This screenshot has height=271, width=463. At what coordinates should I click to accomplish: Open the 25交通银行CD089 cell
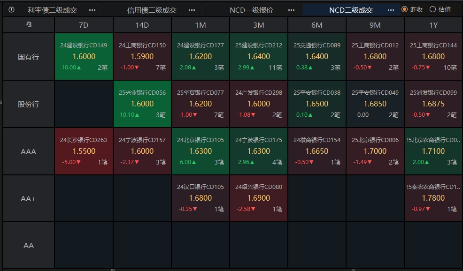pyautogui.click(x=317, y=57)
